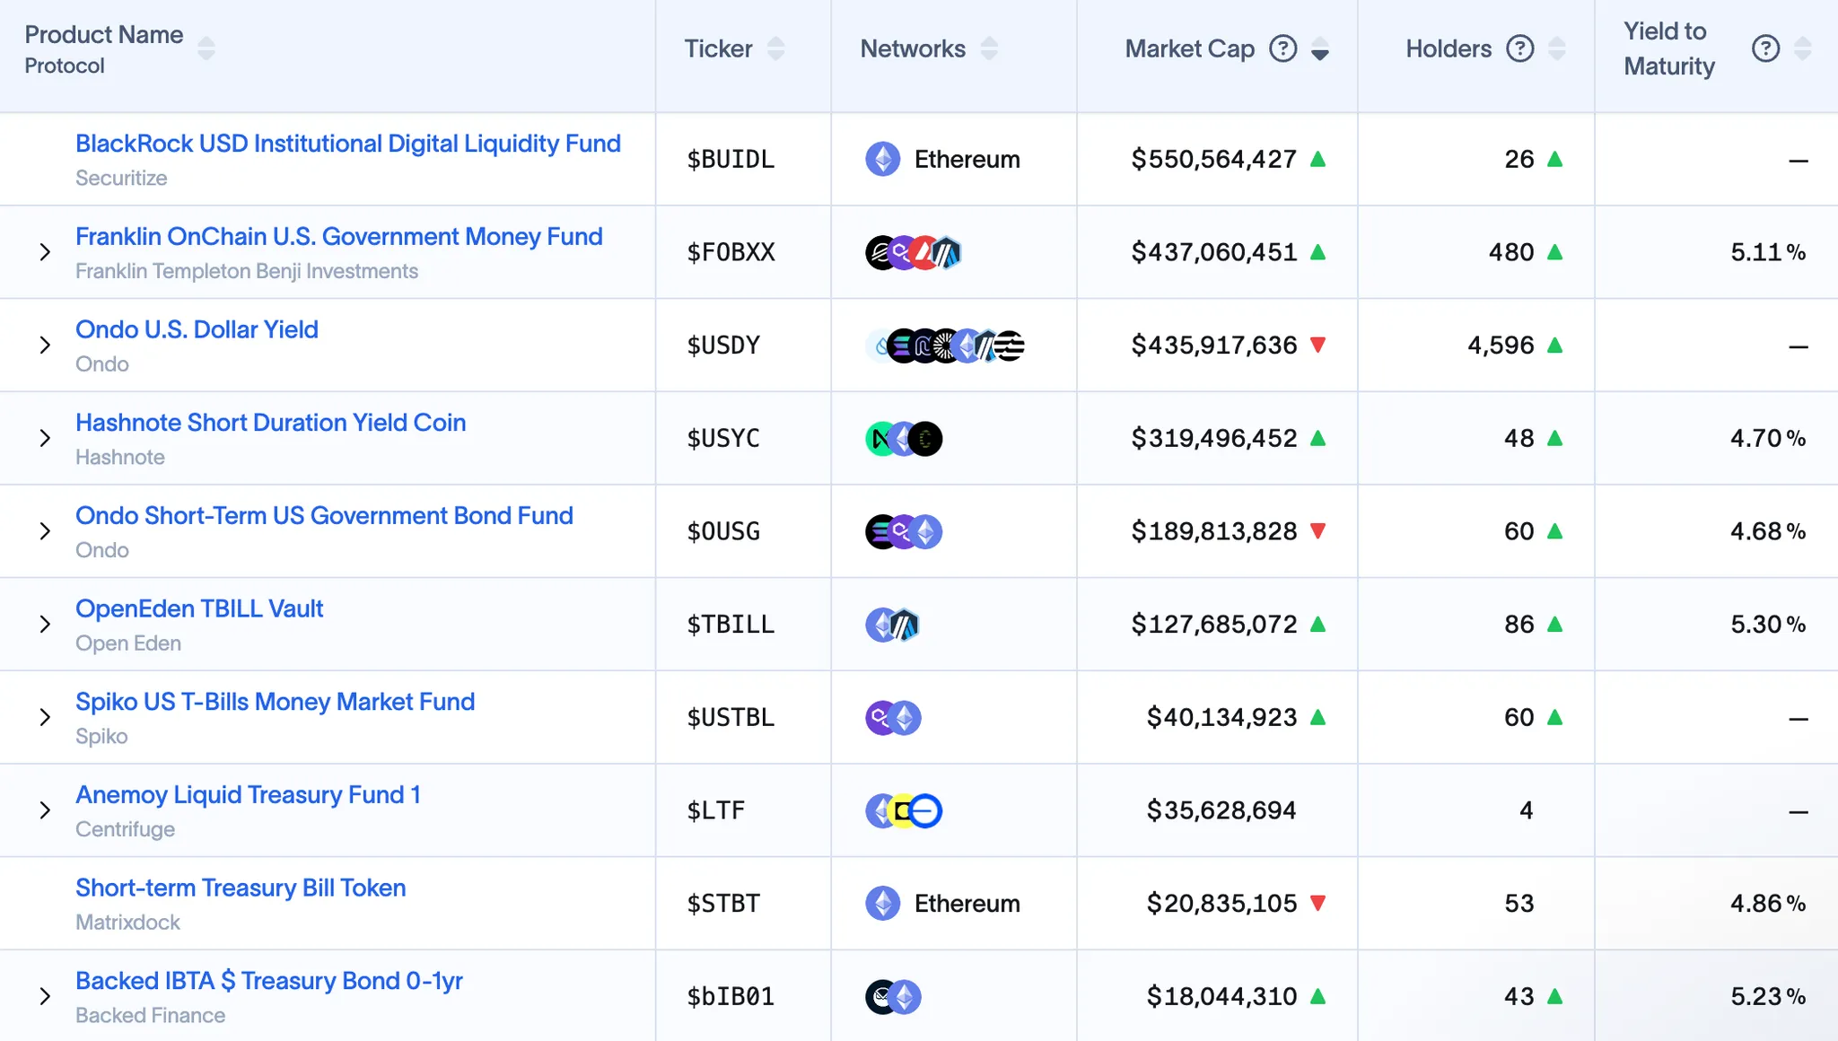Click network icons in TBILL row

tap(893, 625)
